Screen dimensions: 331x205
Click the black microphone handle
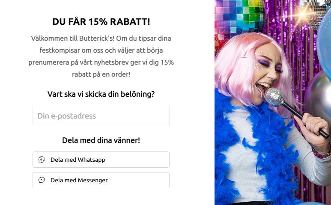pos(305,120)
